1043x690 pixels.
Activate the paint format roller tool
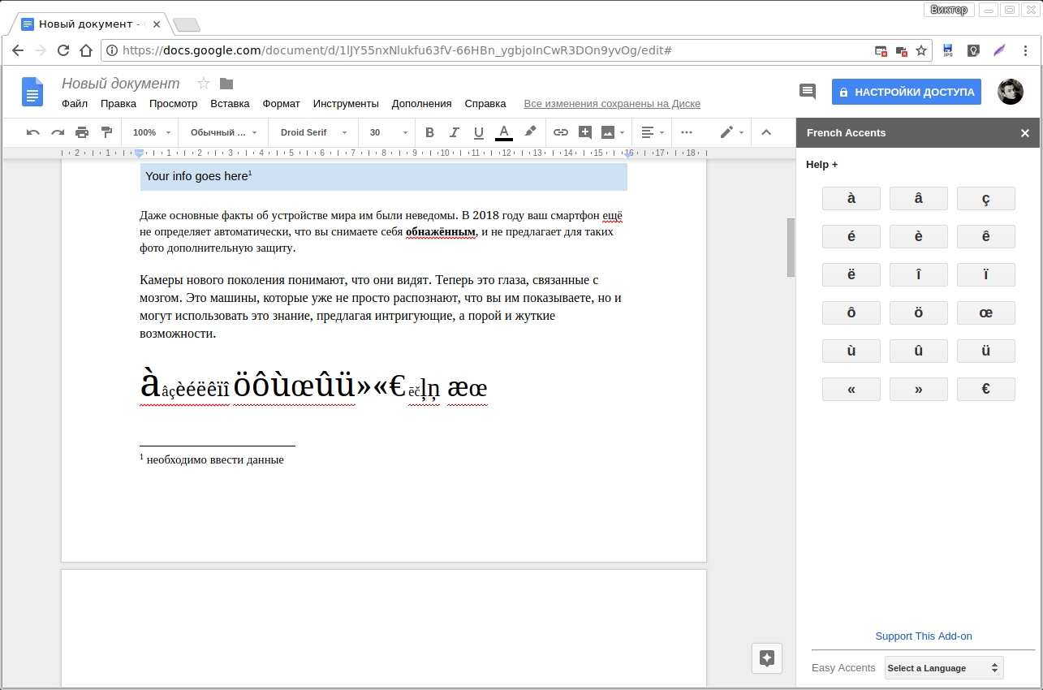tap(106, 132)
